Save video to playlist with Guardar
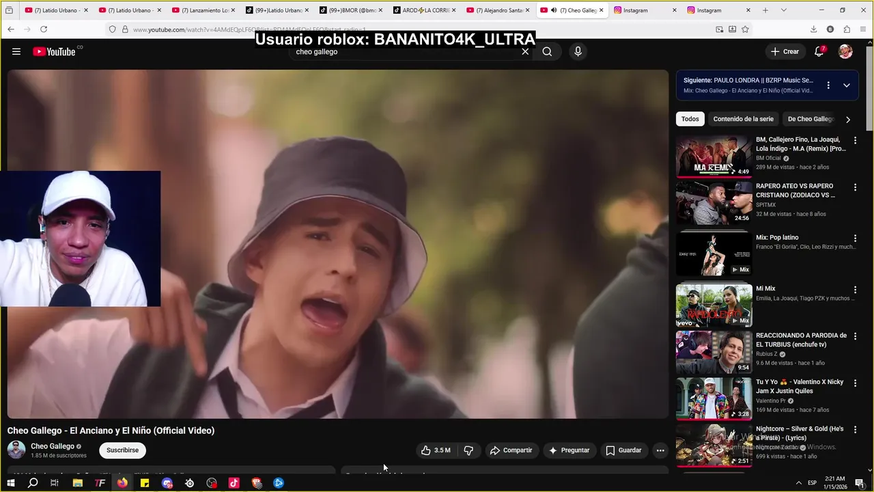The height and width of the screenshot is (492, 874). (x=623, y=450)
